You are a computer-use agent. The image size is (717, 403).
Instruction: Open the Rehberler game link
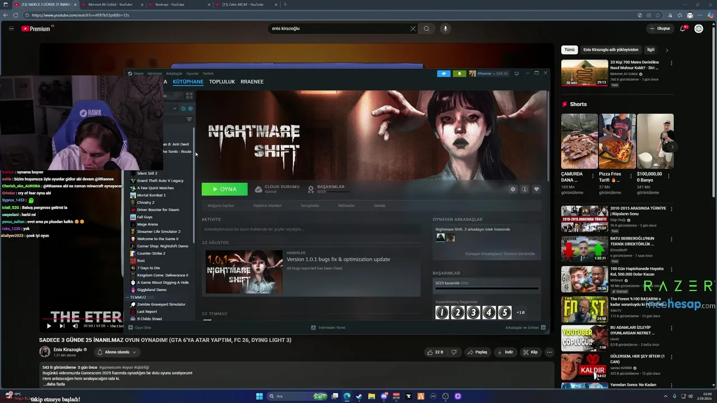346,205
